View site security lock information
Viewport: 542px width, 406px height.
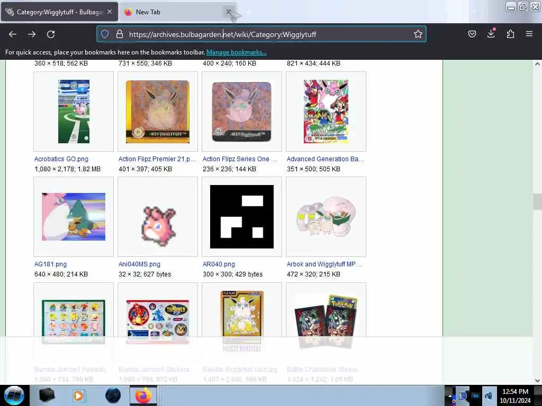click(x=120, y=34)
